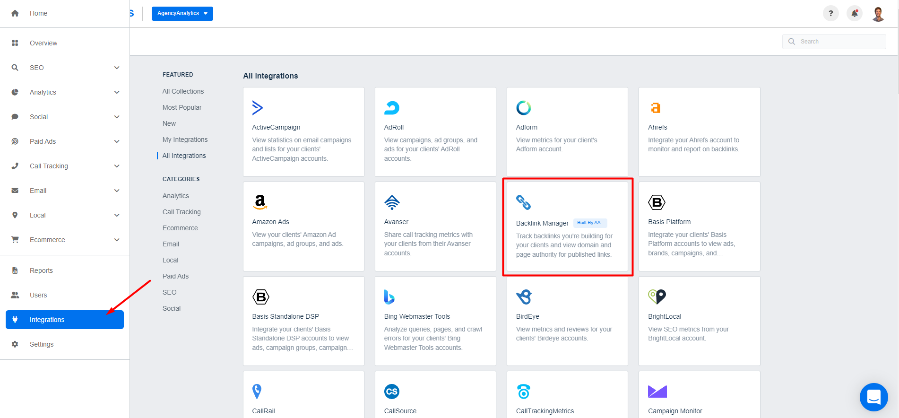The height and width of the screenshot is (418, 899).
Task: Filter by Ecommerce category
Action: tap(180, 228)
